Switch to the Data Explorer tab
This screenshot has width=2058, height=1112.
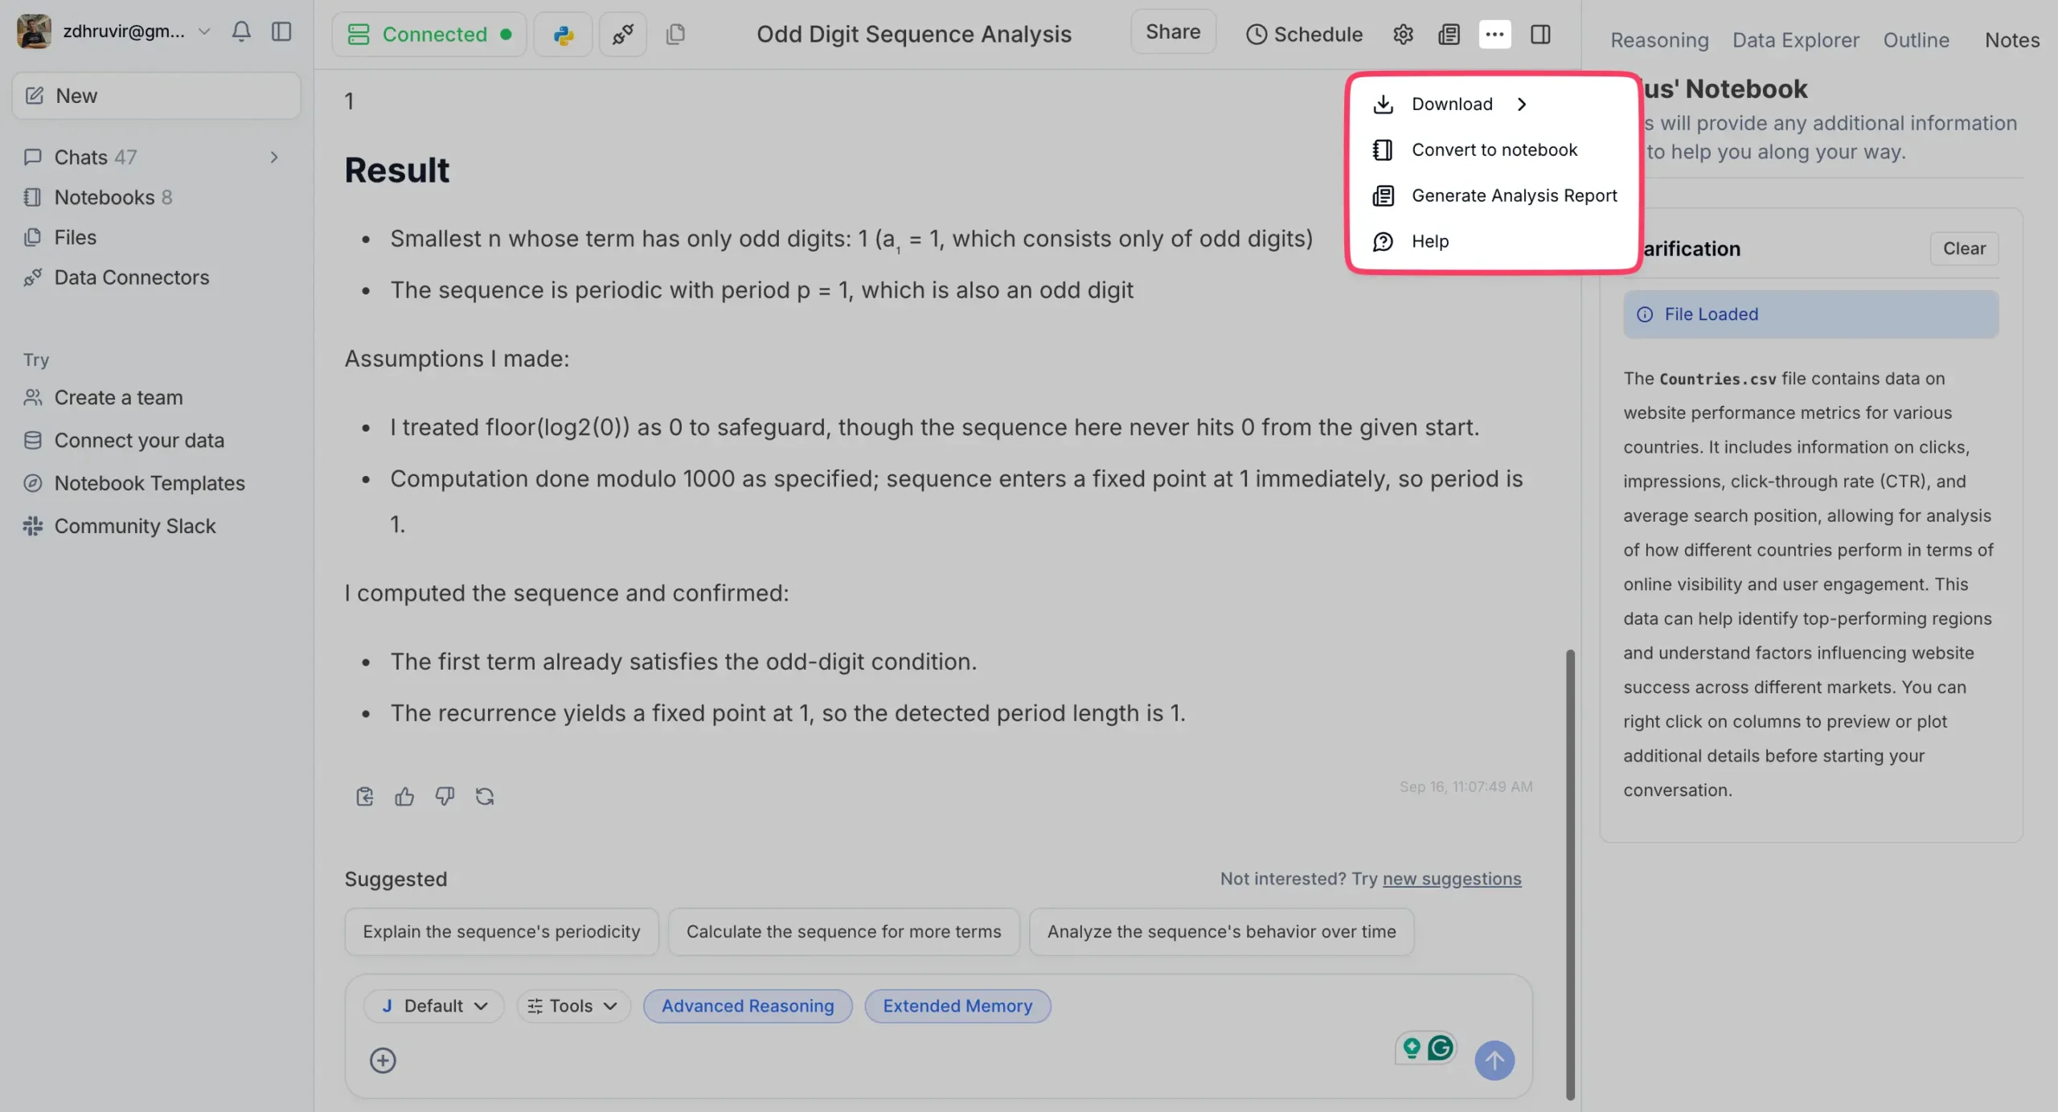click(x=1795, y=40)
